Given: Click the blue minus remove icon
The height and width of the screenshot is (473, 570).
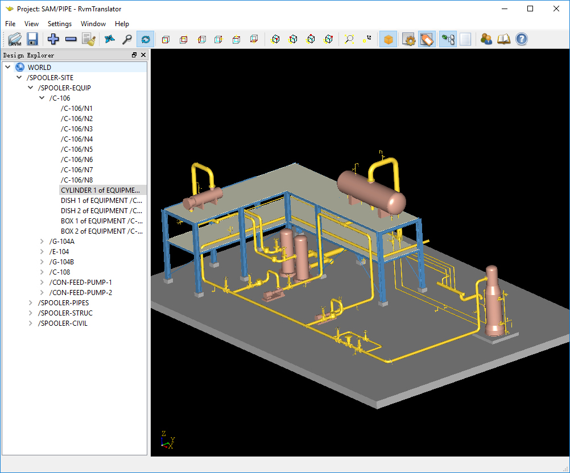Looking at the screenshot, I should (71, 39).
